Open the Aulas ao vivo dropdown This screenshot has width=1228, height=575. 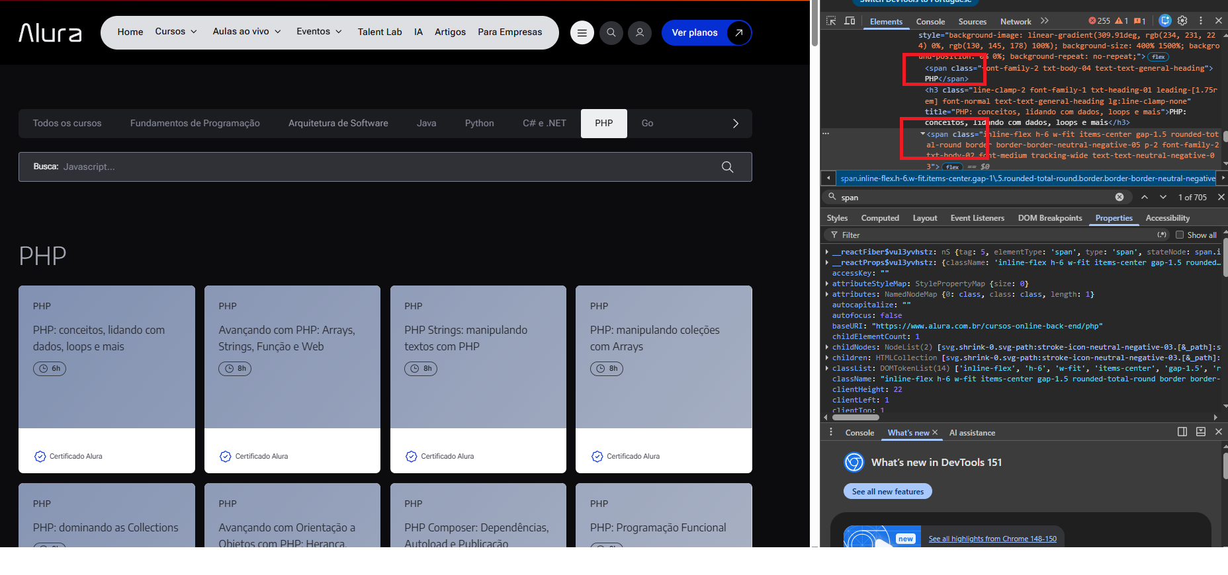(247, 32)
